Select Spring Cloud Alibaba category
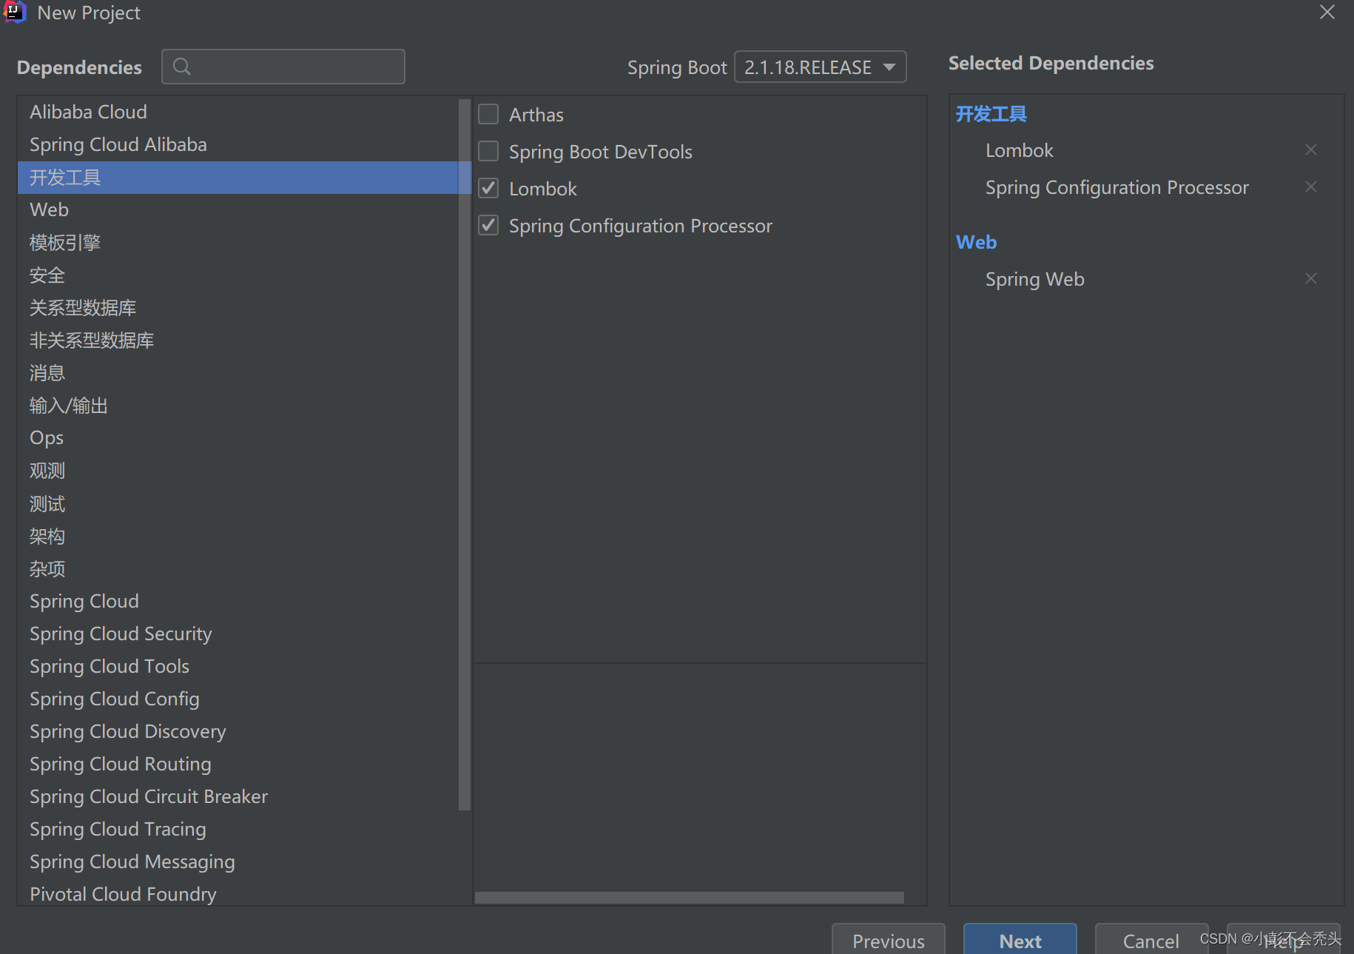The width and height of the screenshot is (1354, 954). 238,144
